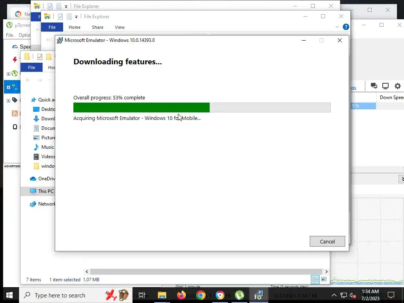Click the forward arrow in File Explorer

(x=39, y=80)
